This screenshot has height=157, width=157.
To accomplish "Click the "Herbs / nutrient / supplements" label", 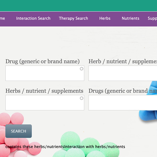I will (x=44, y=91).
